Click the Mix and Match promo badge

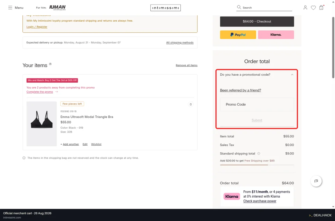tap(52, 81)
